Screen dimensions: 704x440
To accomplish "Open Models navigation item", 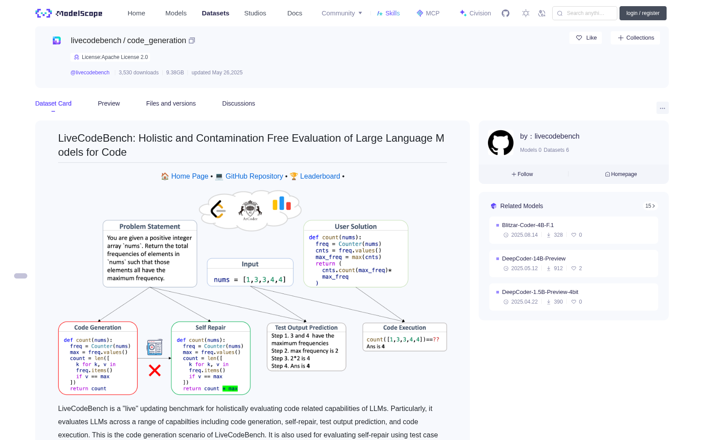I will [176, 13].
